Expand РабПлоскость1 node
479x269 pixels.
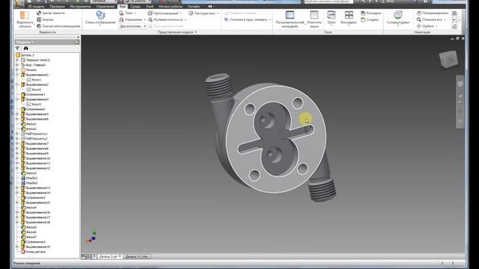coord(17,134)
